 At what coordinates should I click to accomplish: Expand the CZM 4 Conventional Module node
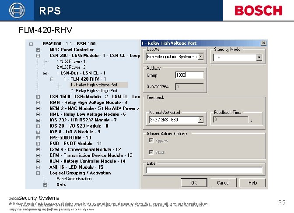[x=38, y=149]
